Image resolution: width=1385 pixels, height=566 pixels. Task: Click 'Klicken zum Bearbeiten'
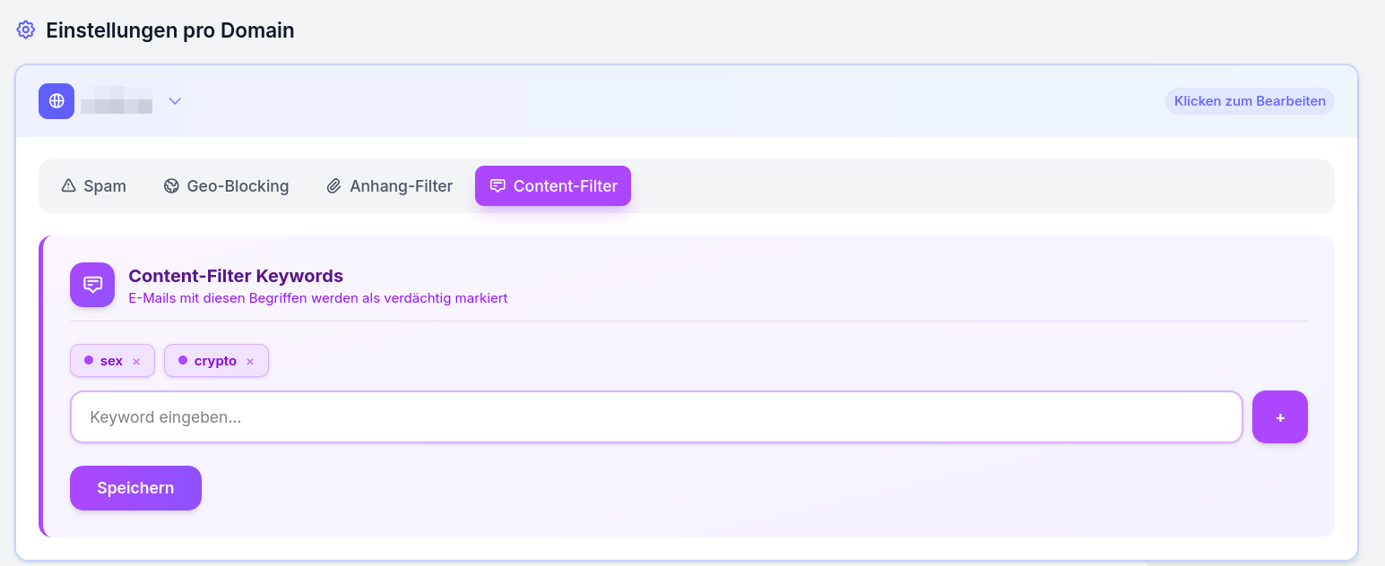tap(1249, 101)
